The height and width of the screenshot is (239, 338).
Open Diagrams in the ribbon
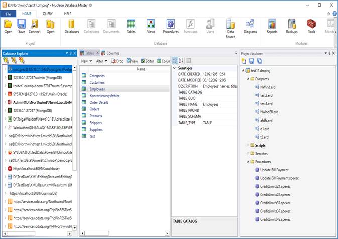250,26
